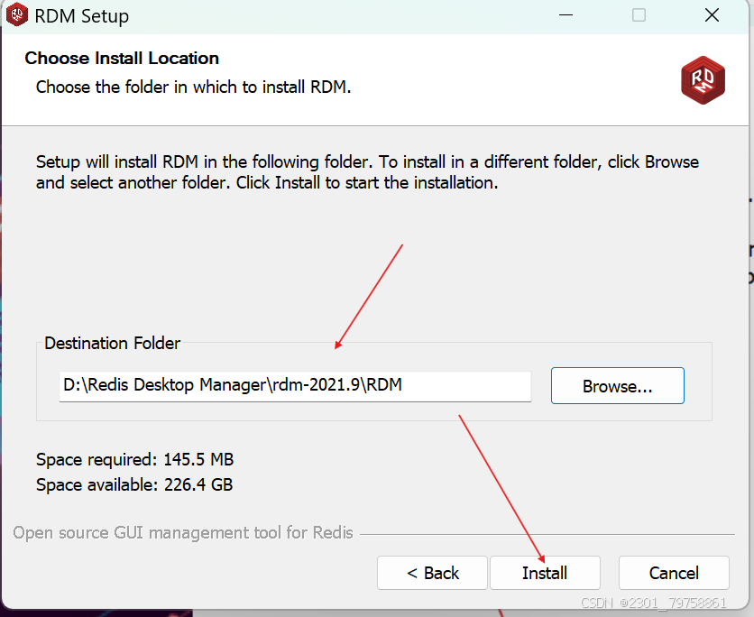Screen dimensions: 754x617
Task: Click the 'RDM Setup' window title
Action: coord(82,16)
